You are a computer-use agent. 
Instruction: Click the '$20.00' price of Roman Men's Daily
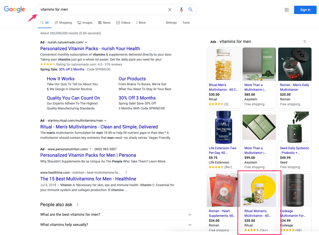click(285, 95)
